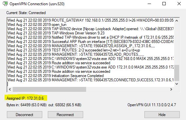The width and height of the screenshot is (186, 120).
Task: Click the log's scroll right arrow
Action: pos(171,89)
